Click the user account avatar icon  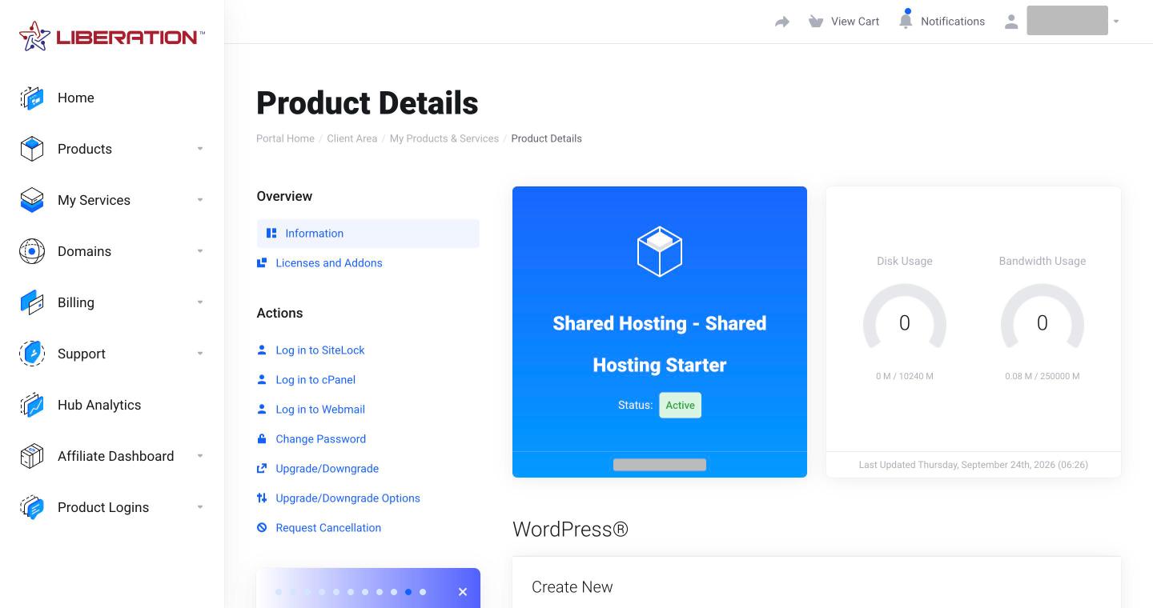point(1011,22)
